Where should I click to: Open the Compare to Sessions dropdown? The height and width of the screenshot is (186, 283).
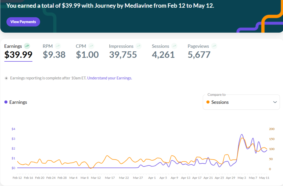point(241,102)
